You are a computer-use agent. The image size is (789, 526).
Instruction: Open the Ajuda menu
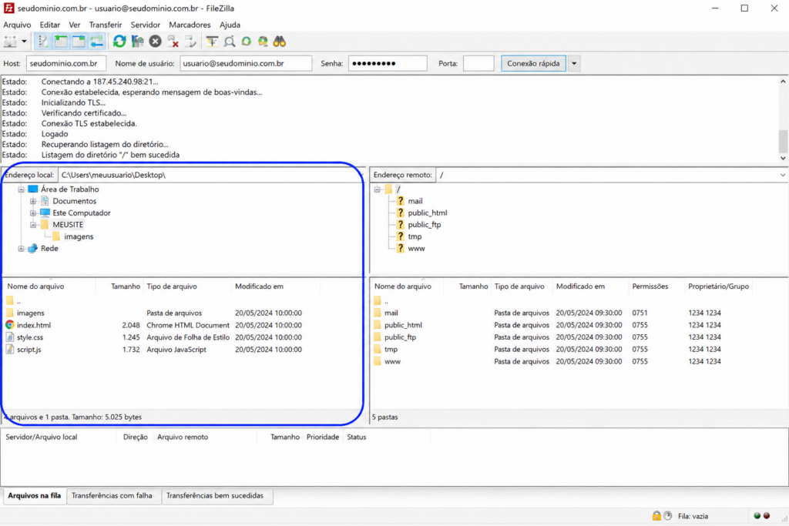click(230, 25)
